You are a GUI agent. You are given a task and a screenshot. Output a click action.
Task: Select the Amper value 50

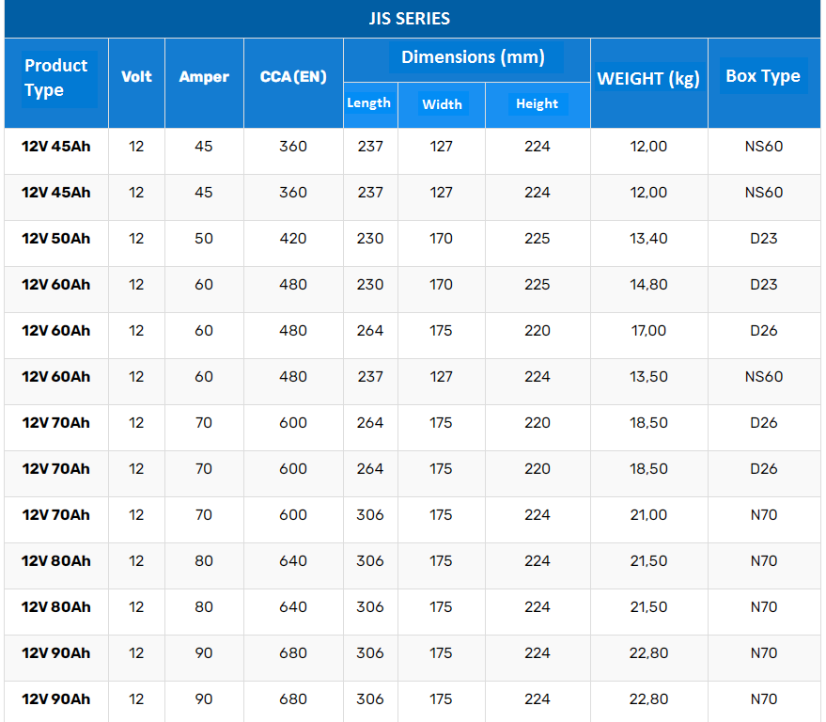pyautogui.click(x=204, y=239)
